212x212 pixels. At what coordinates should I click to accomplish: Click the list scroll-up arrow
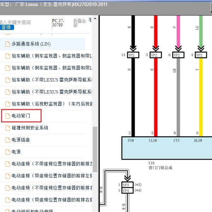[x=95, y=18]
